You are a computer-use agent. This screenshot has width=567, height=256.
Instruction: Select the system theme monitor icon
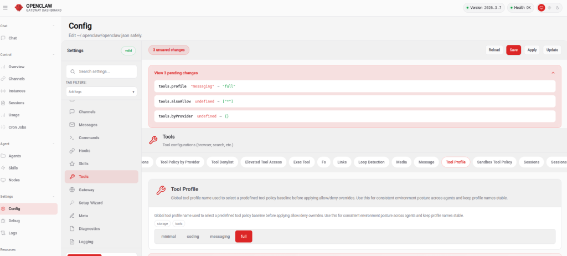pos(542,8)
